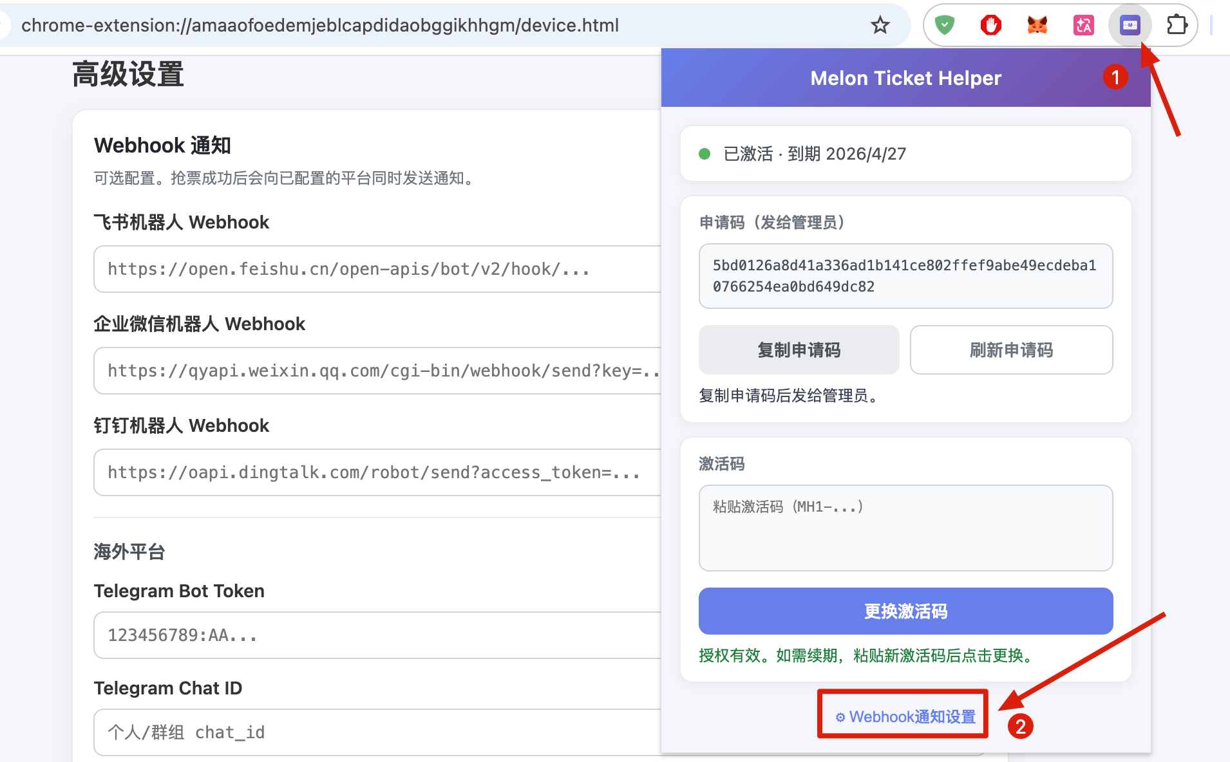Click the 高级设置 page heading

[128, 73]
